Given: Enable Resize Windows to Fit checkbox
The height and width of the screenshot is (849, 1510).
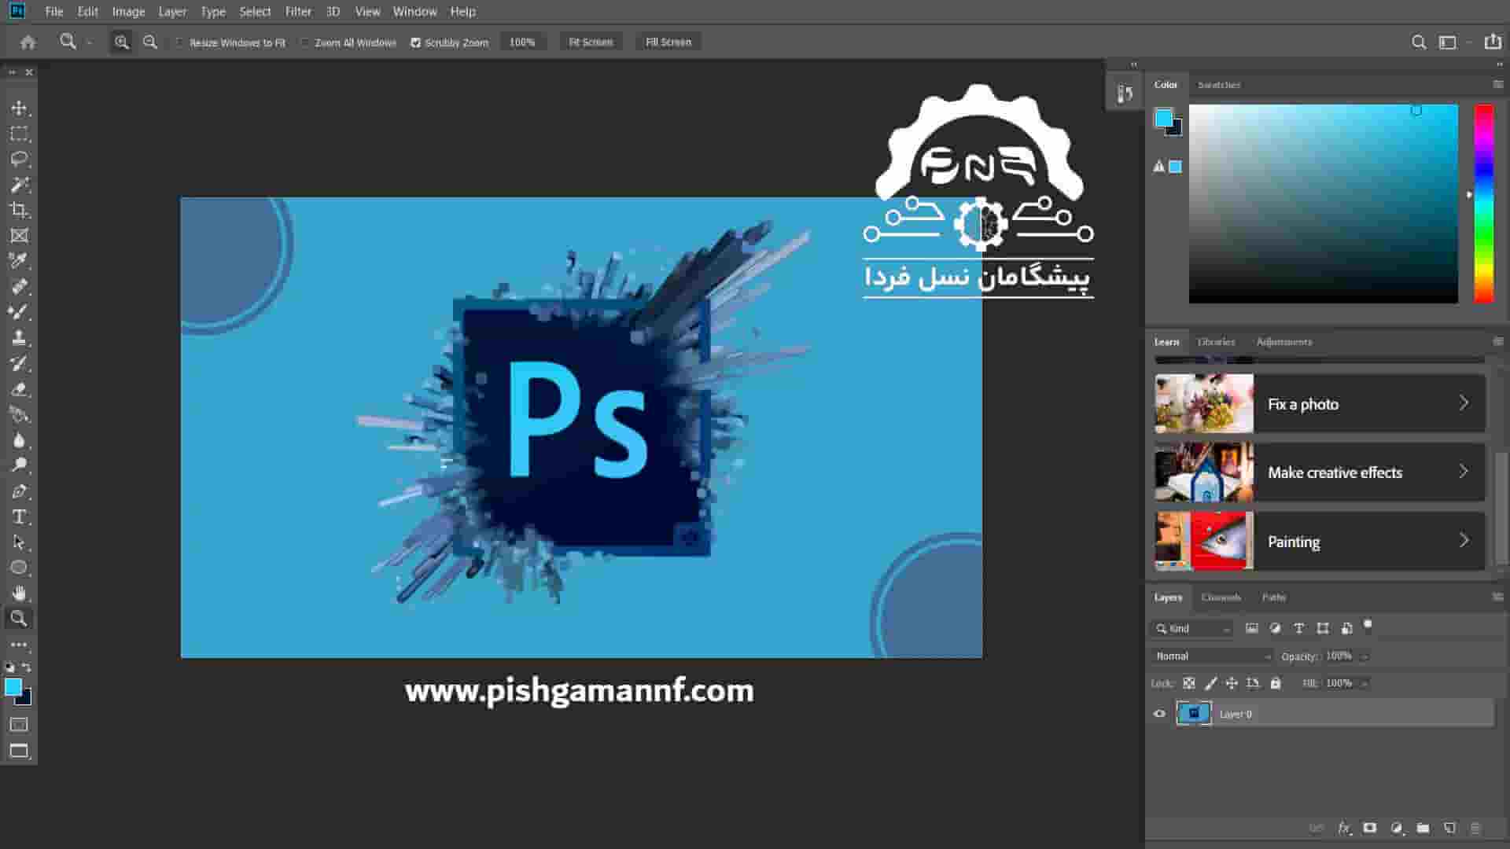Looking at the screenshot, I should (x=179, y=42).
